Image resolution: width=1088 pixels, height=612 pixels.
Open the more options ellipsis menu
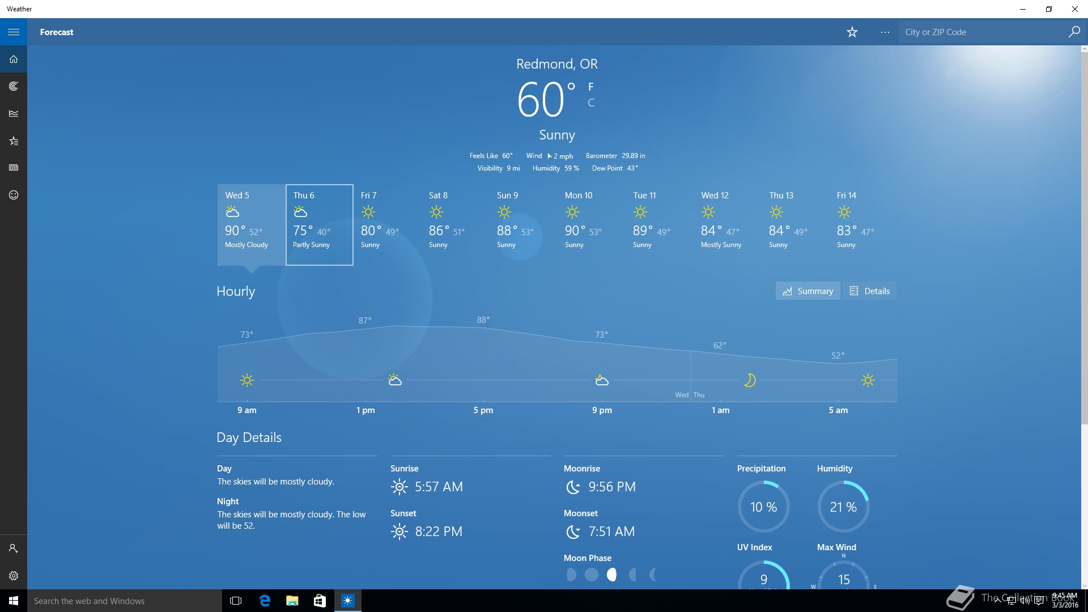point(885,32)
